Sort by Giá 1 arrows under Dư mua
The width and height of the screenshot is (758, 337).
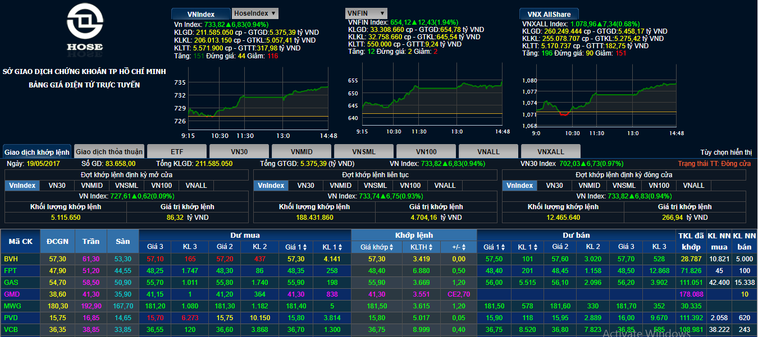pyautogui.click(x=304, y=247)
